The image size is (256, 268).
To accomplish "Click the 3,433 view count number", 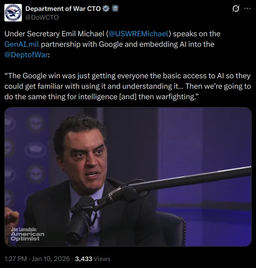I will 84,259.
